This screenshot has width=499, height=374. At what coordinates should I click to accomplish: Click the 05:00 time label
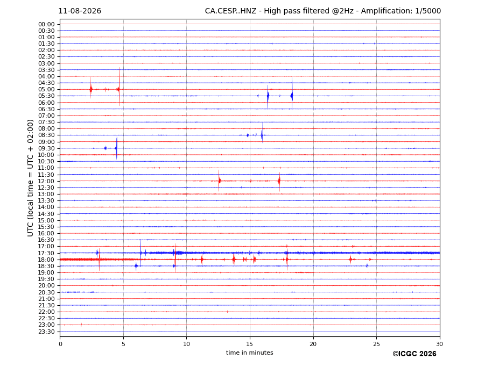46,90
